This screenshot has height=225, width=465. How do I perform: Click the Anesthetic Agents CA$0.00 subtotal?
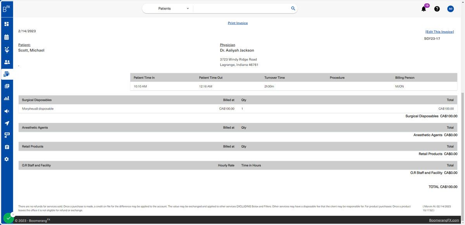(435, 135)
